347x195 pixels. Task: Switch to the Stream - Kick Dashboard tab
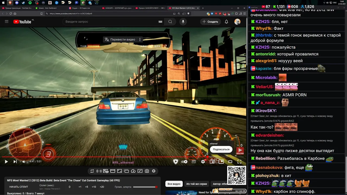point(50,8)
